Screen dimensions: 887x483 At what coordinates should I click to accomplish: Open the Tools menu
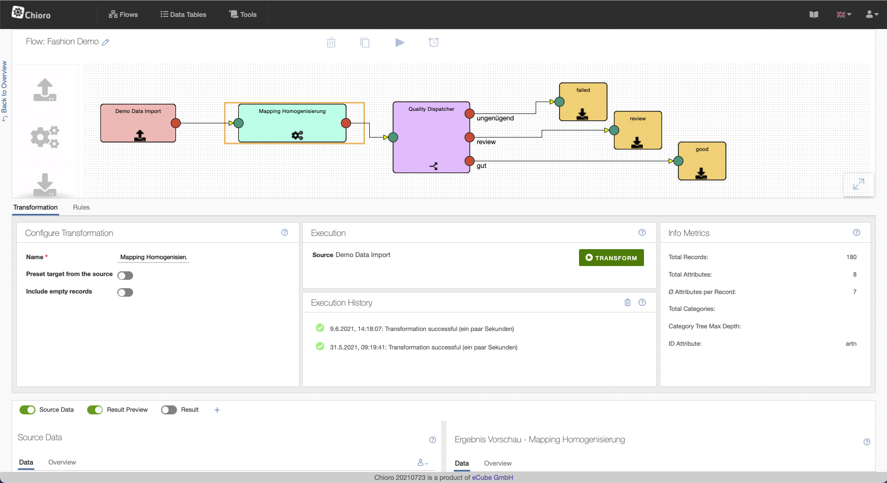coord(243,15)
